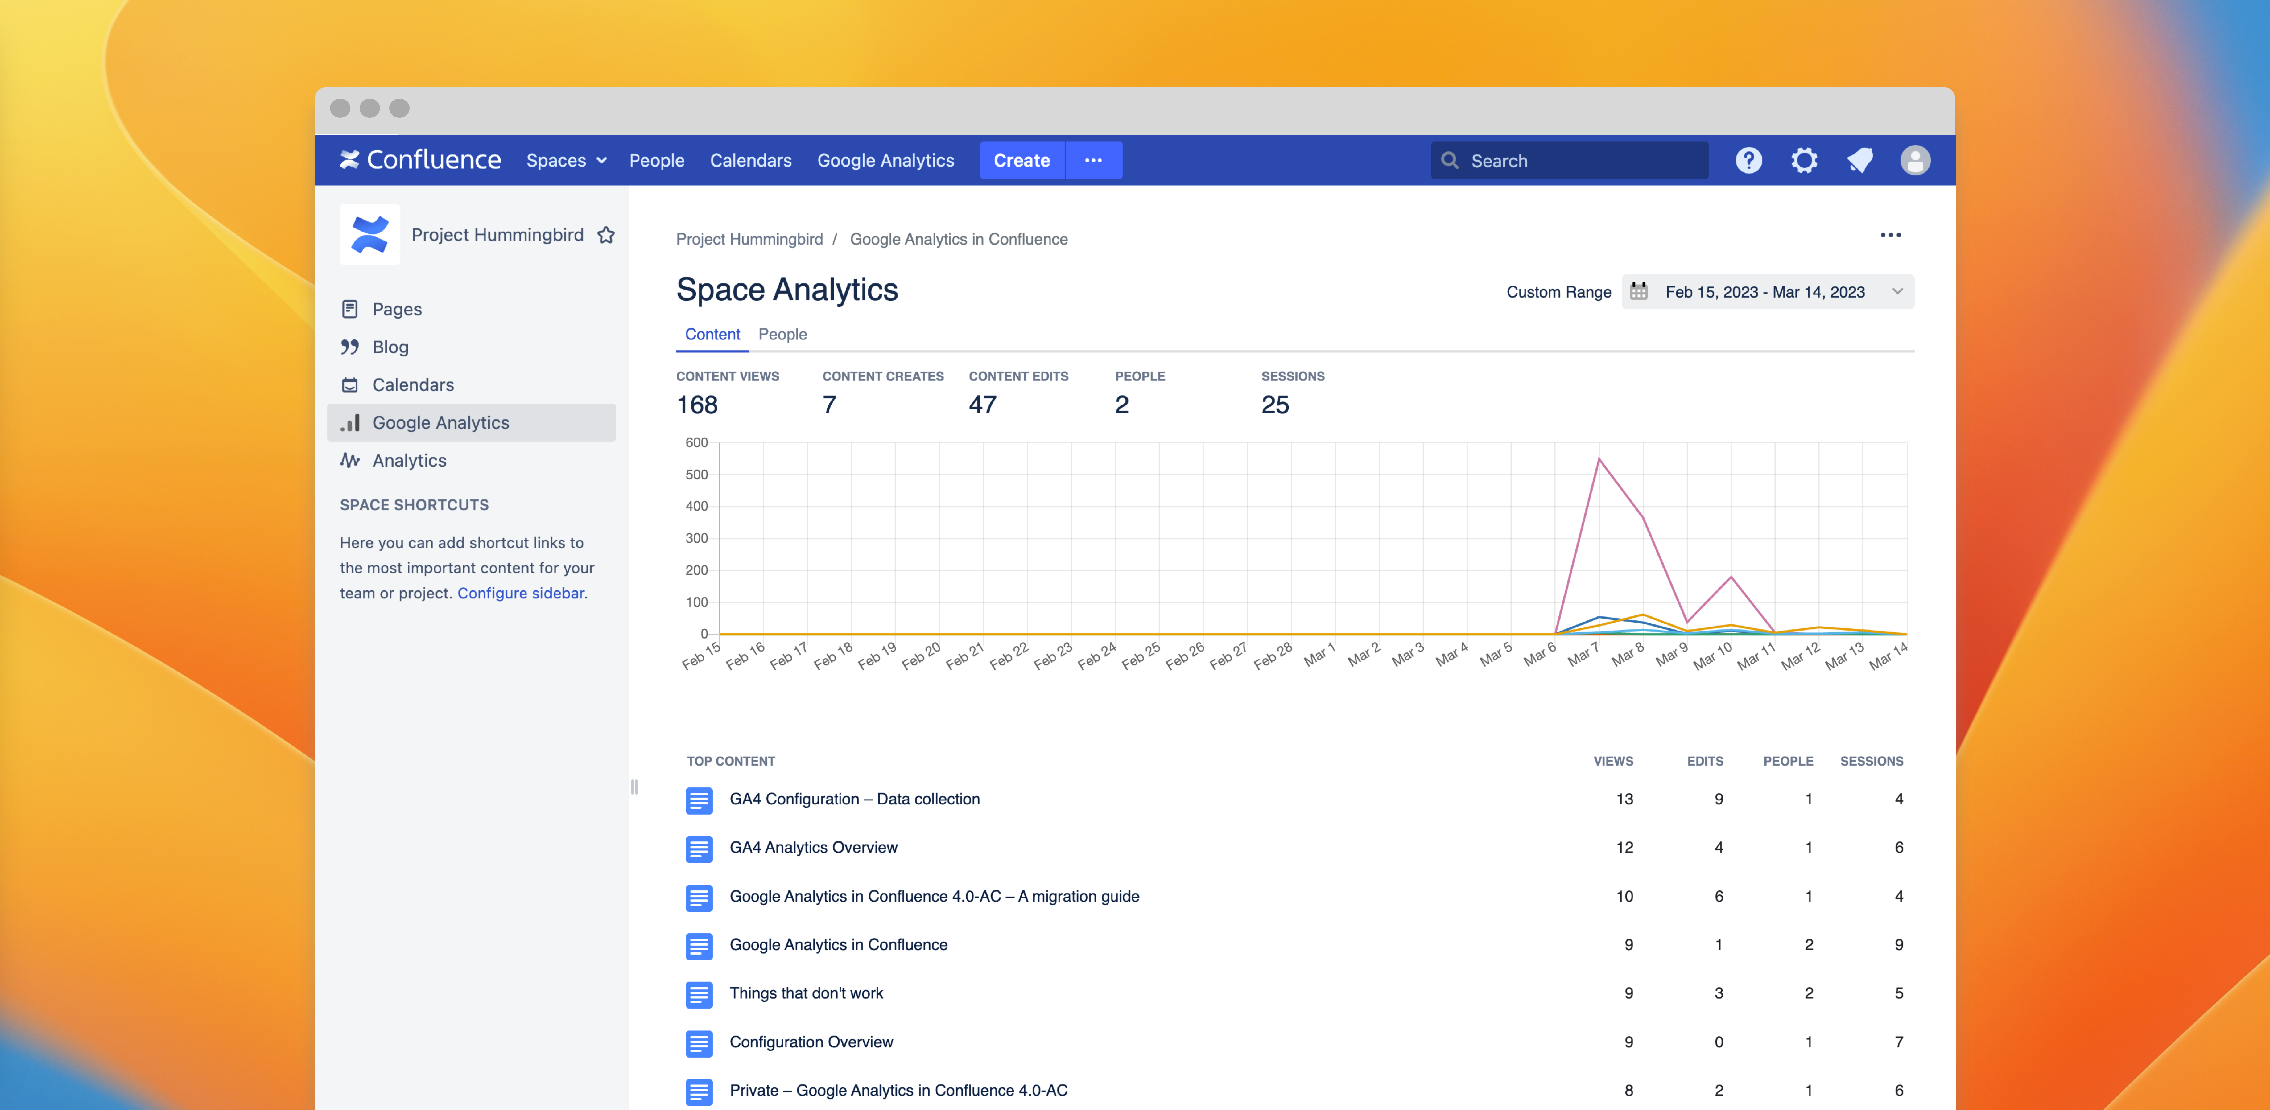Open the user profile avatar

click(1915, 160)
